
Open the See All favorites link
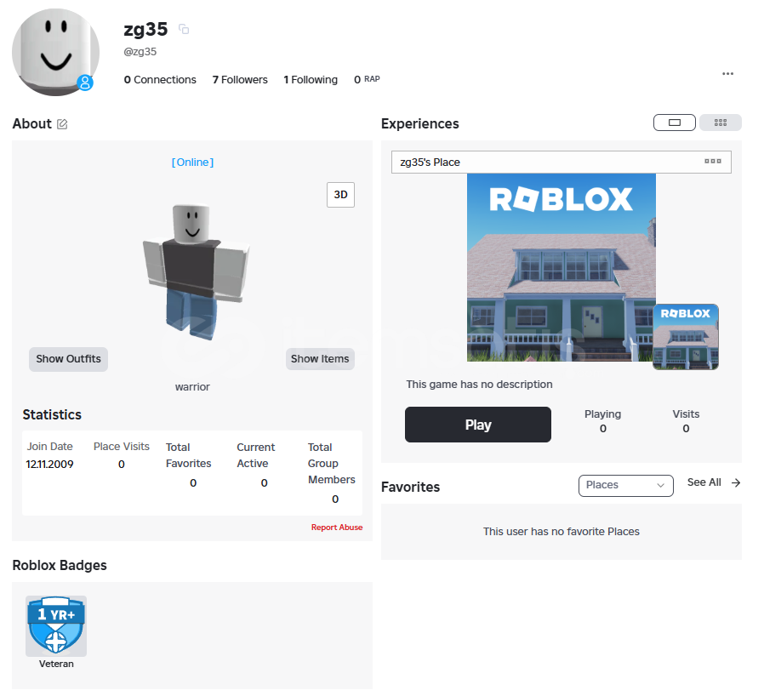pos(704,482)
